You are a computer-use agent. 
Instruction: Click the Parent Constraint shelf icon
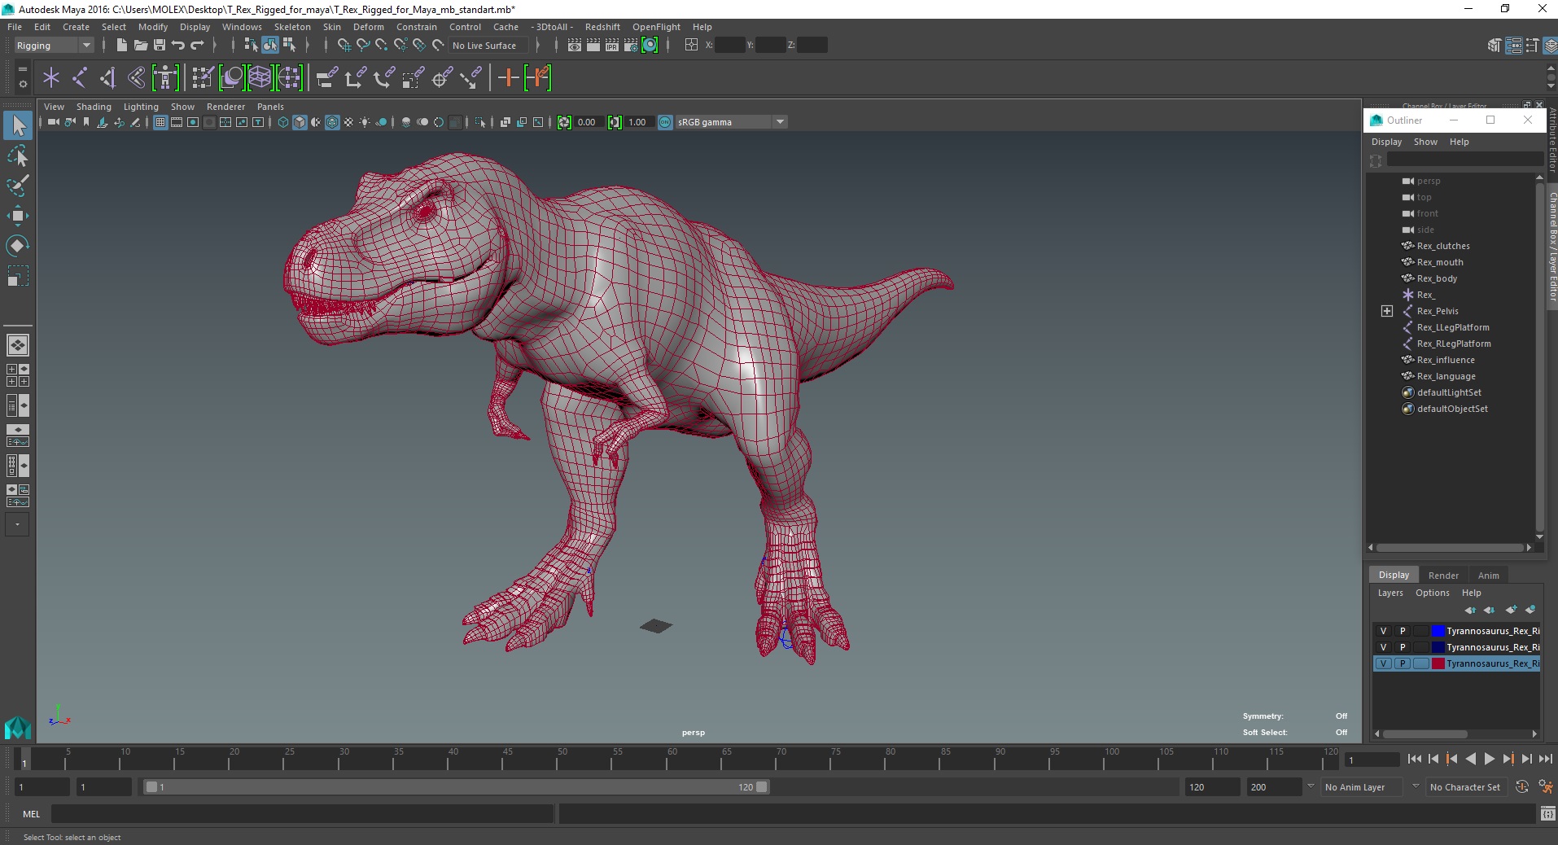[327, 78]
